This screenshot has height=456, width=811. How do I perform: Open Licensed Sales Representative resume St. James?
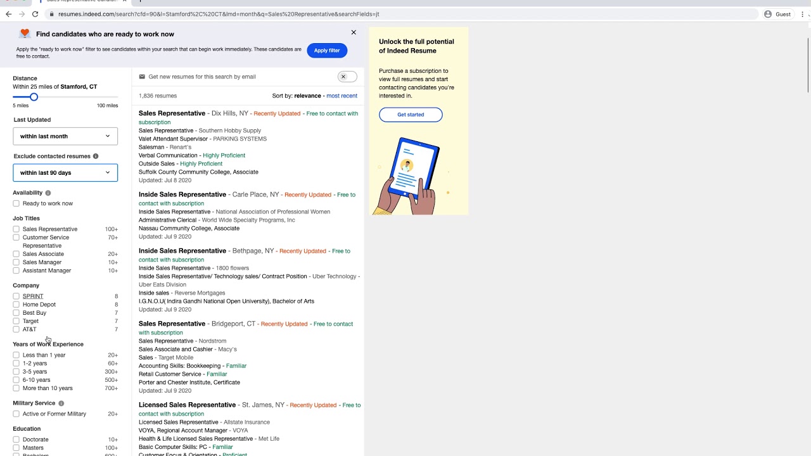[187, 405]
